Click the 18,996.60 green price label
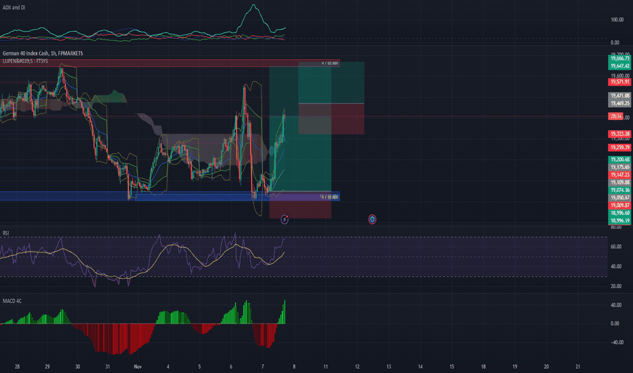Screen dimensions: 633x373 [619, 214]
